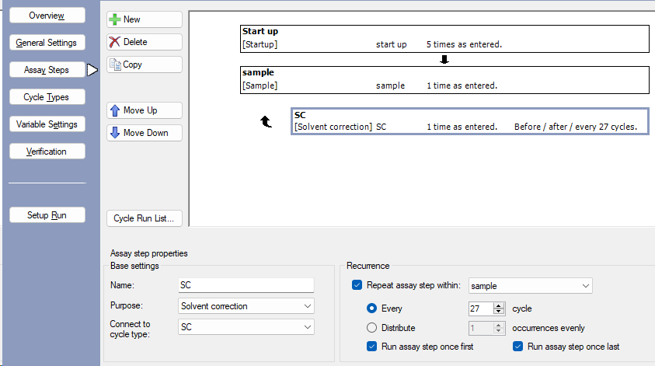655x366 pixels.
Task: Click the Name text field
Action: [246, 285]
